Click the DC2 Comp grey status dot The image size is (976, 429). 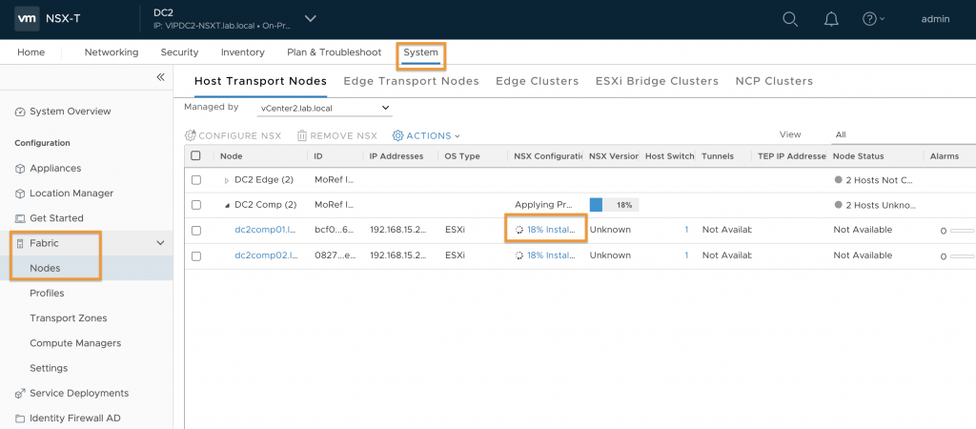[x=838, y=205]
